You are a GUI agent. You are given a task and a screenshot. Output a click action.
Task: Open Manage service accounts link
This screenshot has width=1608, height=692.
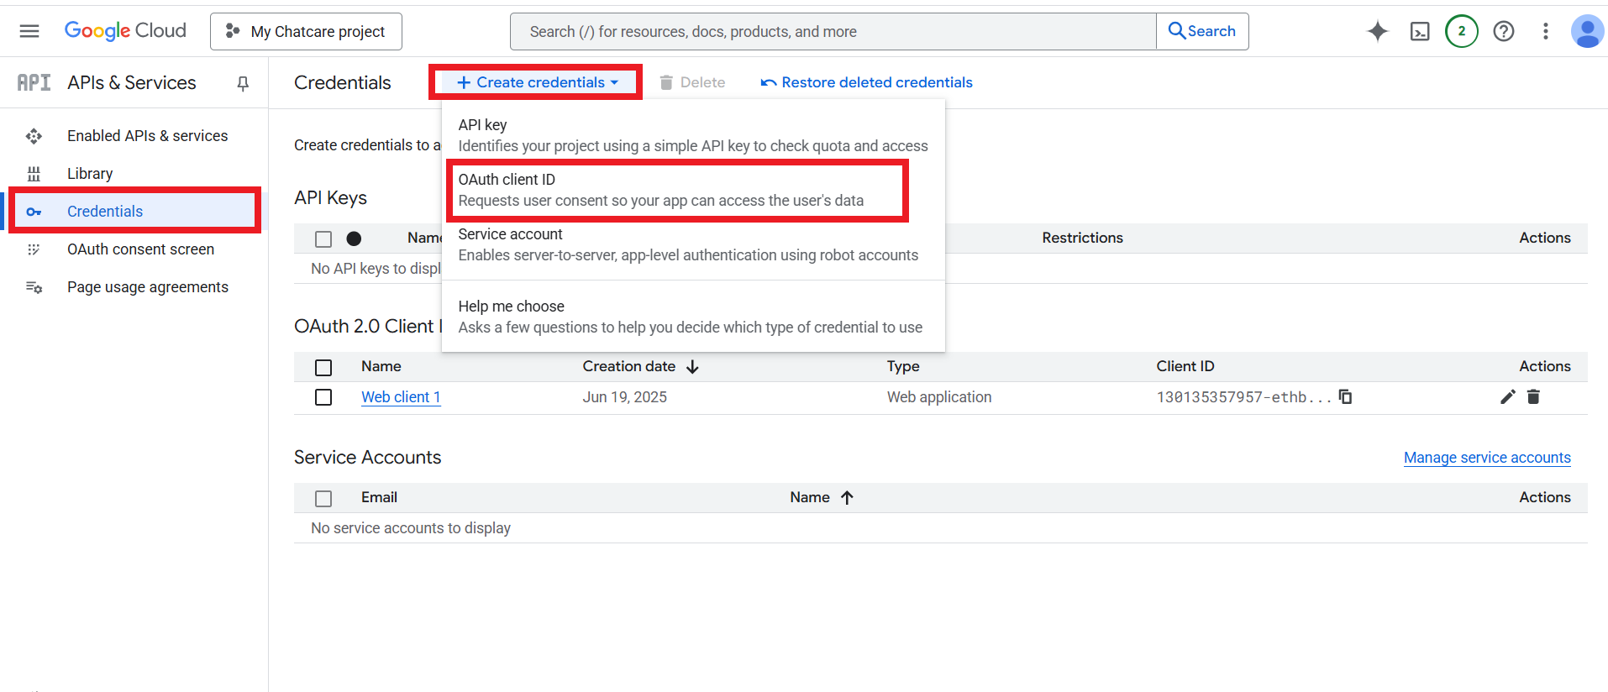(x=1487, y=458)
